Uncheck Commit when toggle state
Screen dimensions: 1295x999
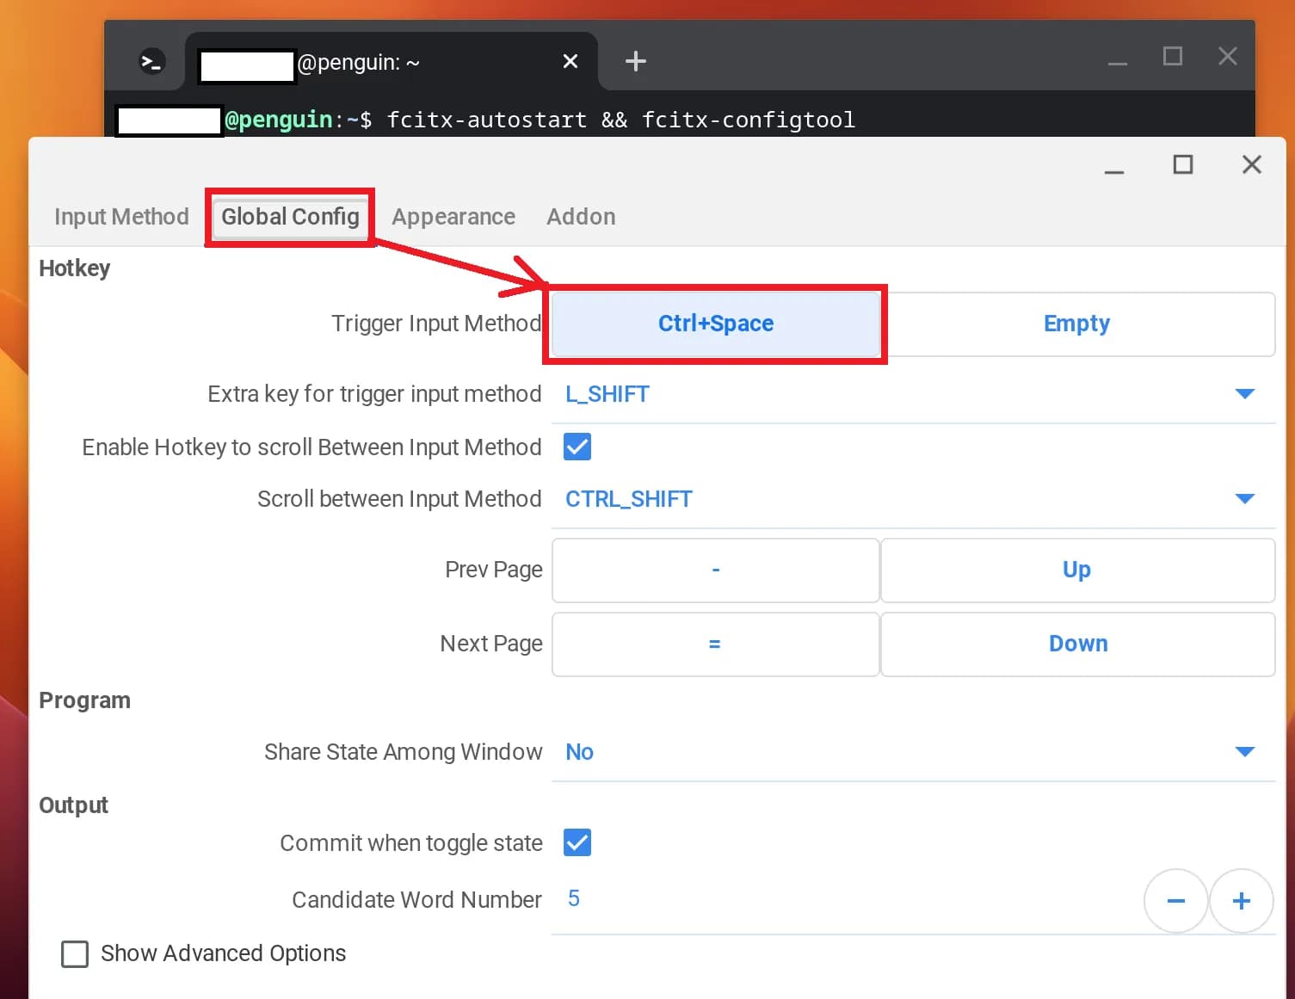pyautogui.click(x=577, y=843)
